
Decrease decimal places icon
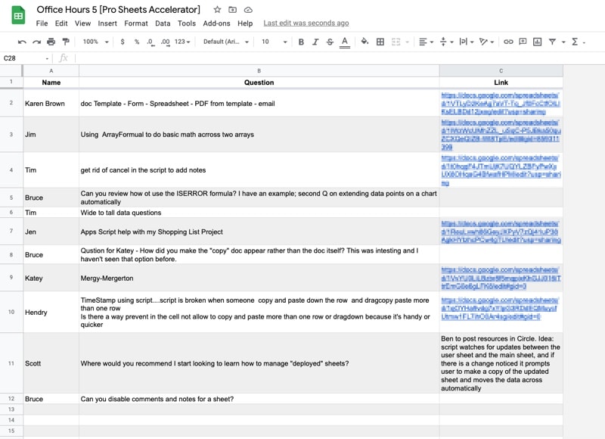[150, 42]
